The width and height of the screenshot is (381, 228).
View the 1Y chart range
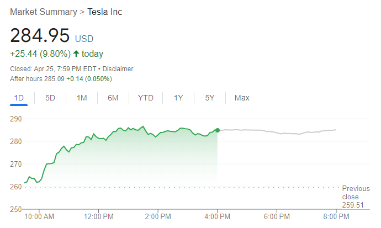178,98
